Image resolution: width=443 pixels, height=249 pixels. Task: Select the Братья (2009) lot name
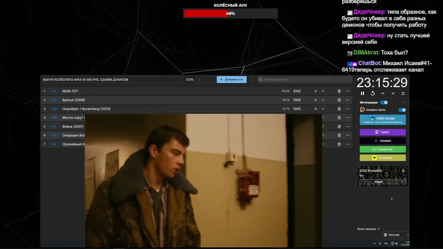click(74, 100)
